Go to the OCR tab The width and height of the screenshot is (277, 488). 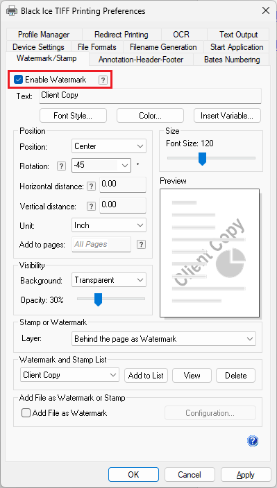click(x=181, y=35)
